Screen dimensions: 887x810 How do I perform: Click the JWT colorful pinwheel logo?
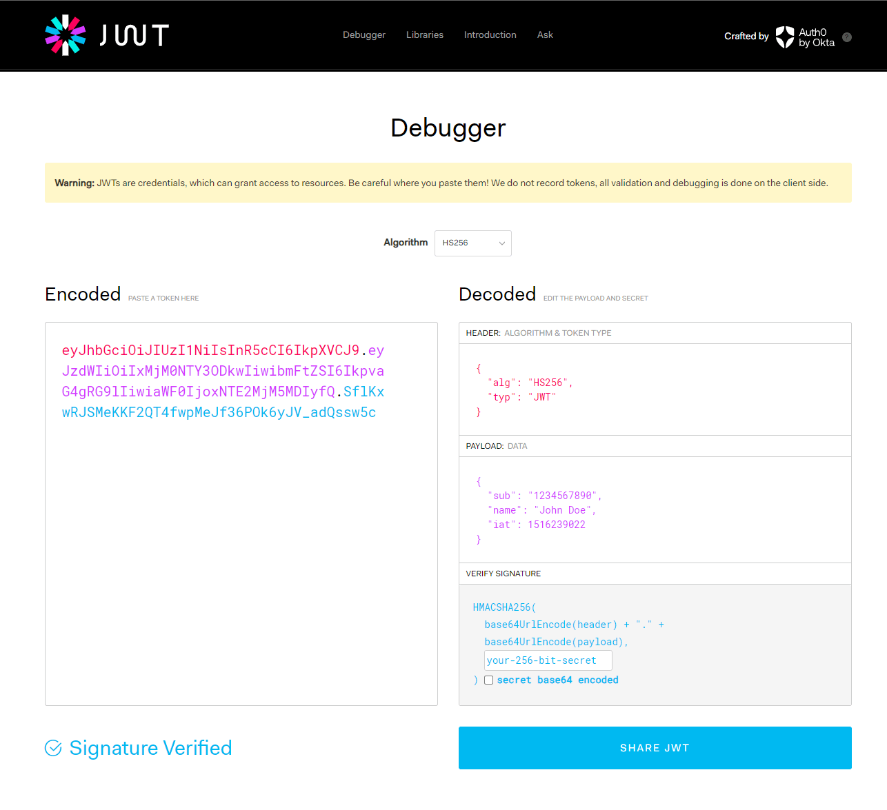click(66, 35)
